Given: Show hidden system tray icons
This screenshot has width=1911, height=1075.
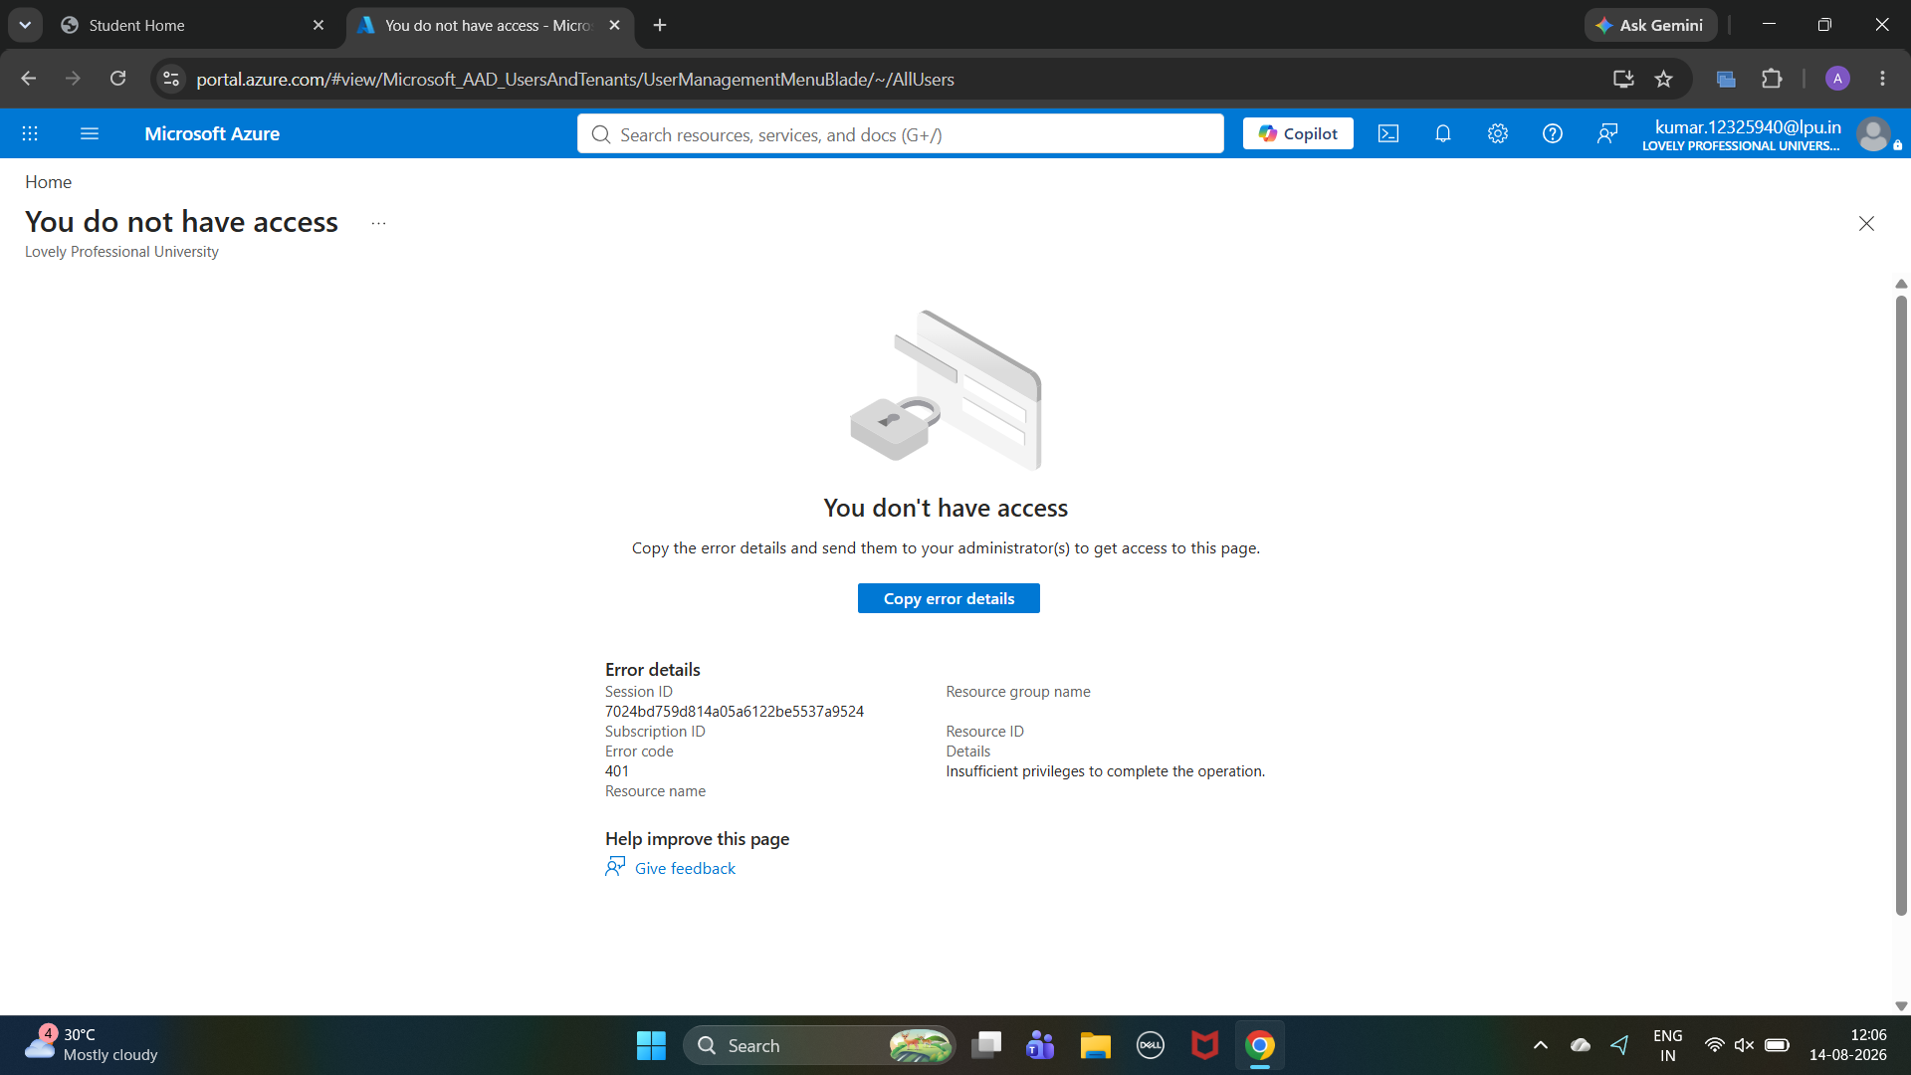Looking at the screenshot, I should [1540, 1045].
